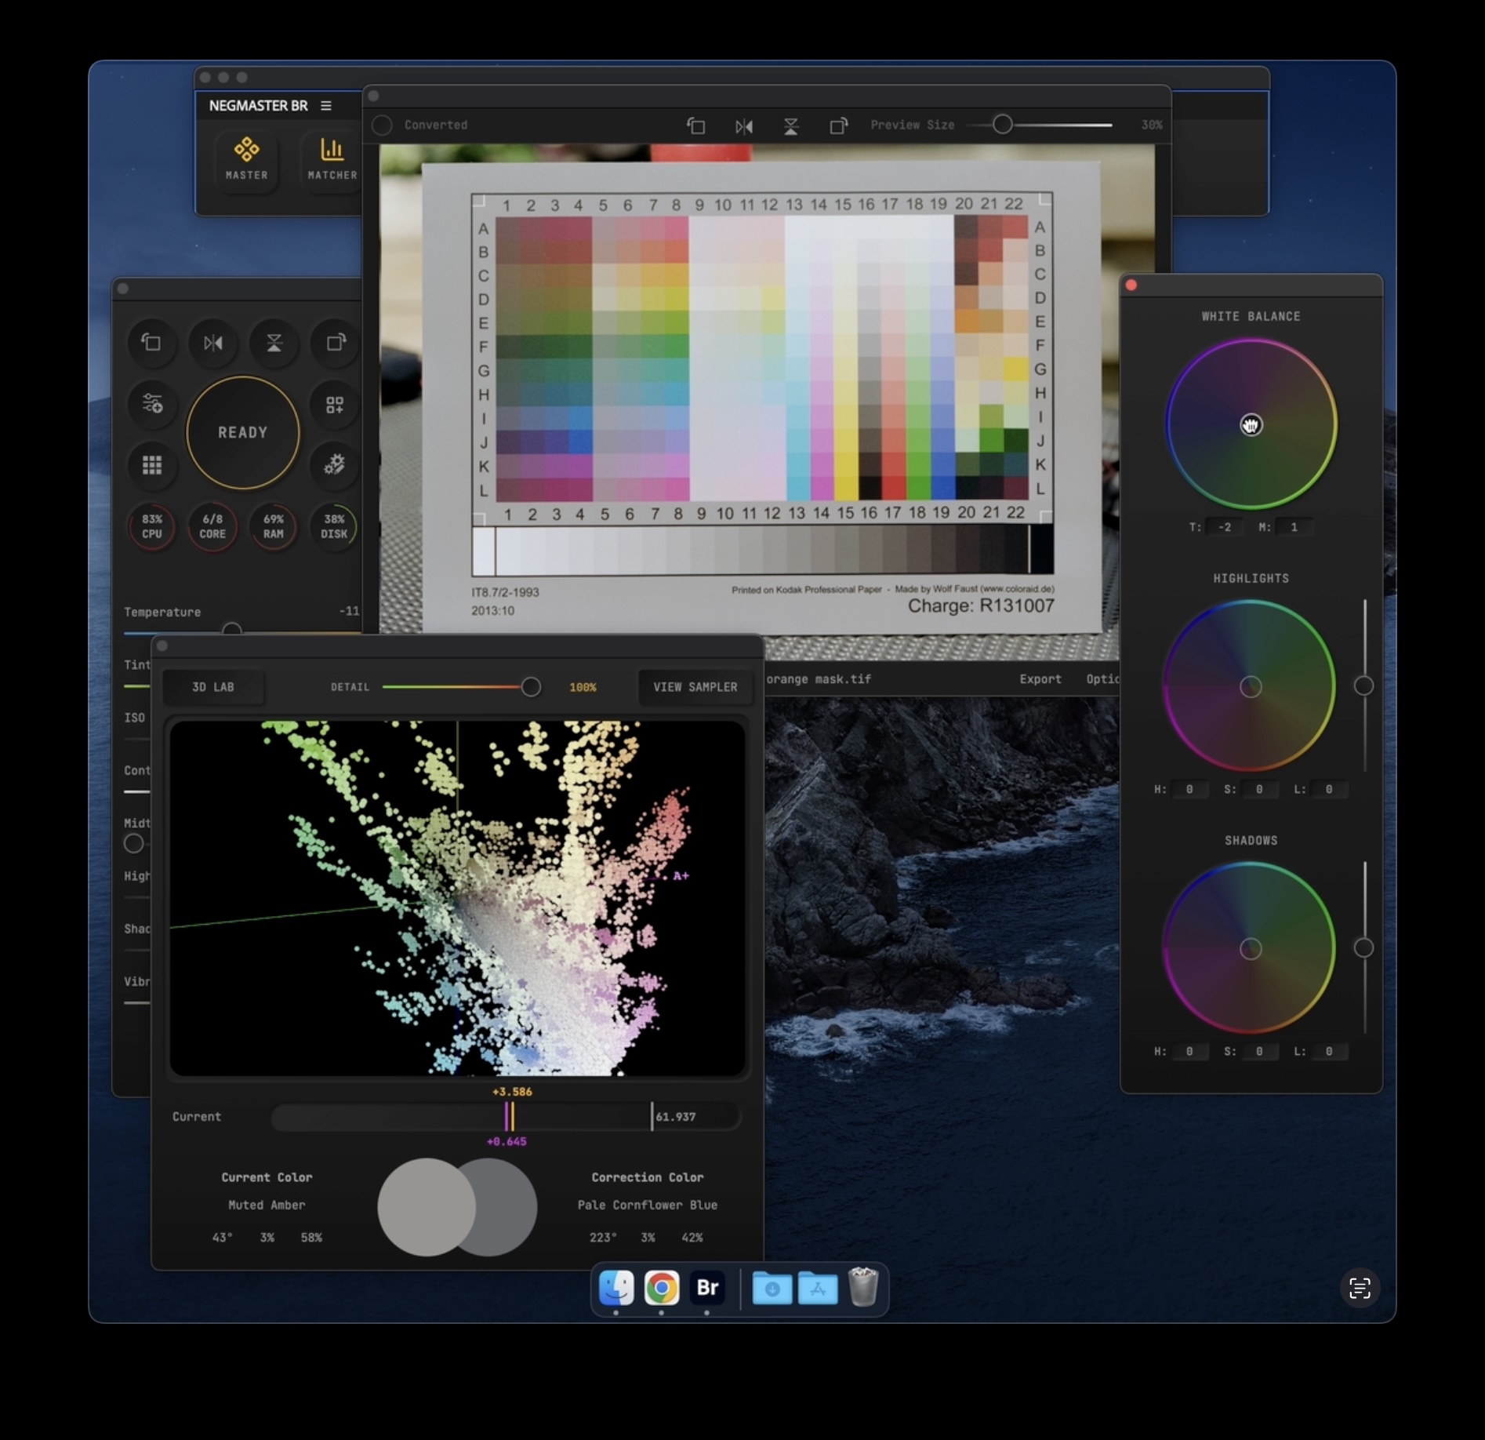Switch to the Matcher tab
1485x1440 pixels.
tap(332, 158)
